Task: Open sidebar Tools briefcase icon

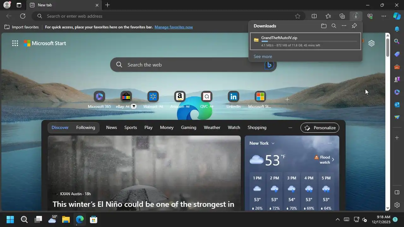Action: (397, 67)
